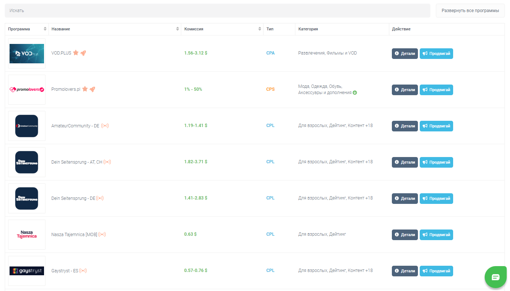Sort table by Программа column
Viewport: 510px width, 291px height.
(x=45, y=29)
